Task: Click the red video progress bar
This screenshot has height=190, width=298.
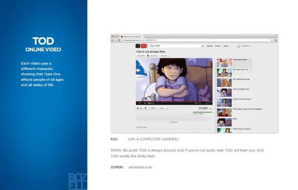Action: (174, 101)
